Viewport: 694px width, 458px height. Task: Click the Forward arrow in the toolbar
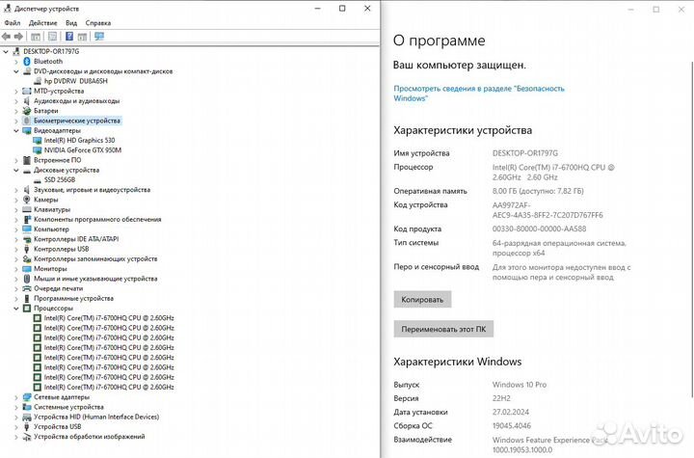point(19,37)
